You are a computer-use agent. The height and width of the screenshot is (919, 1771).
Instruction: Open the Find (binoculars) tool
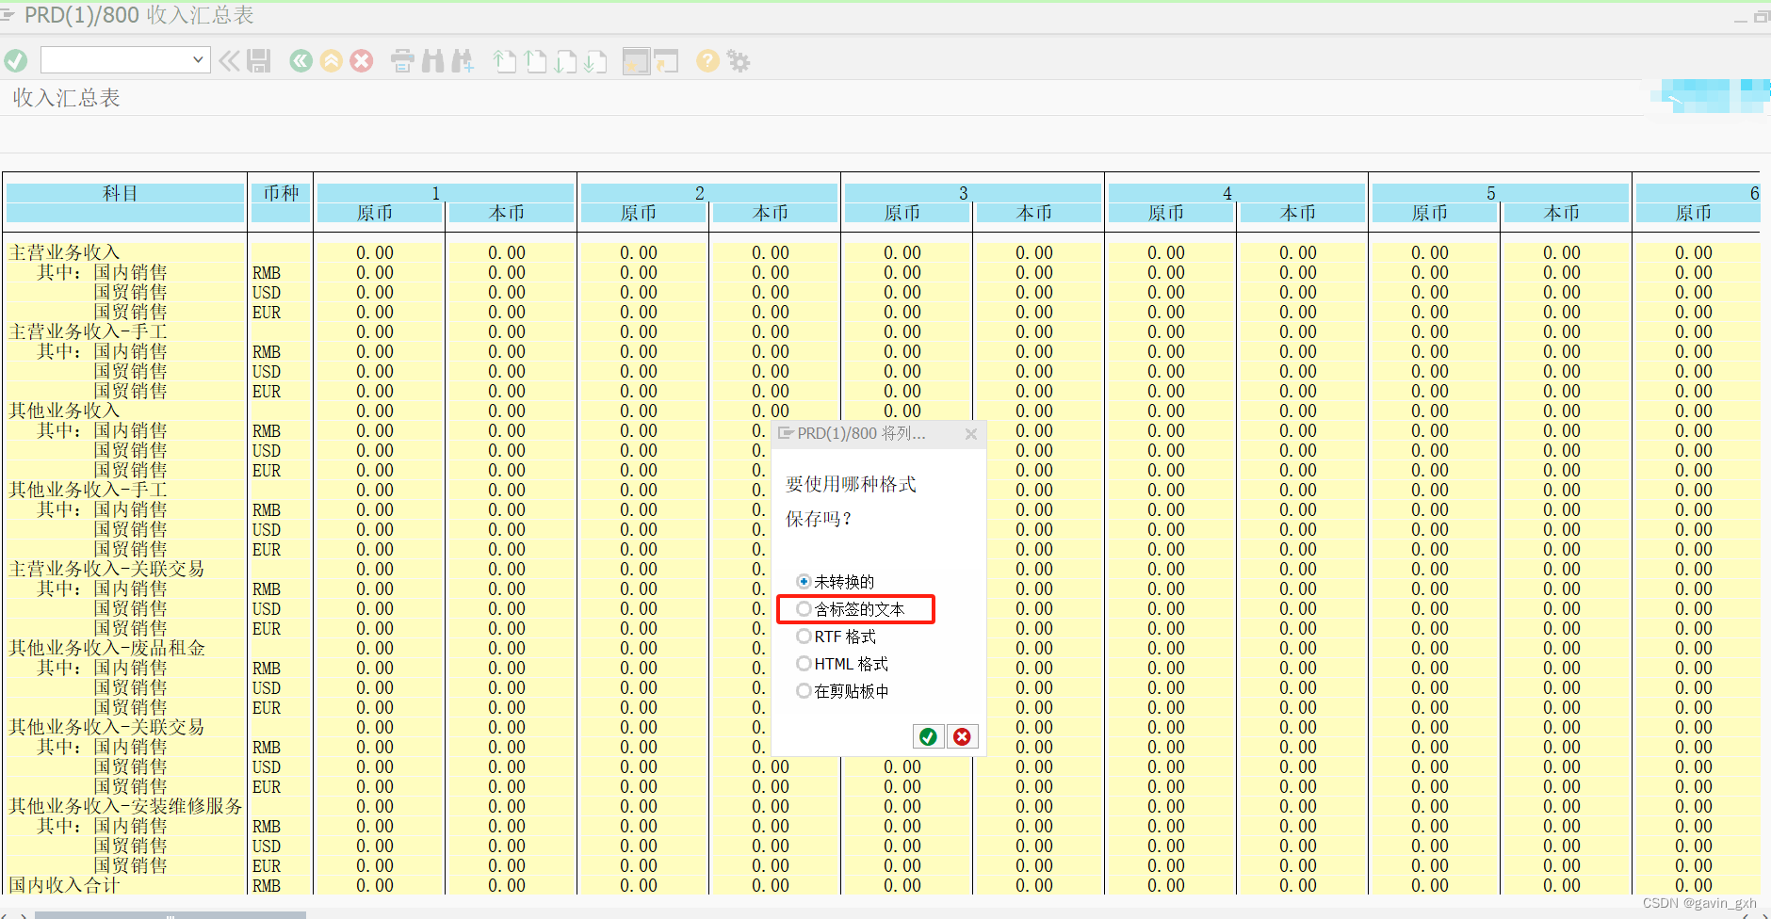pos(432,60)
